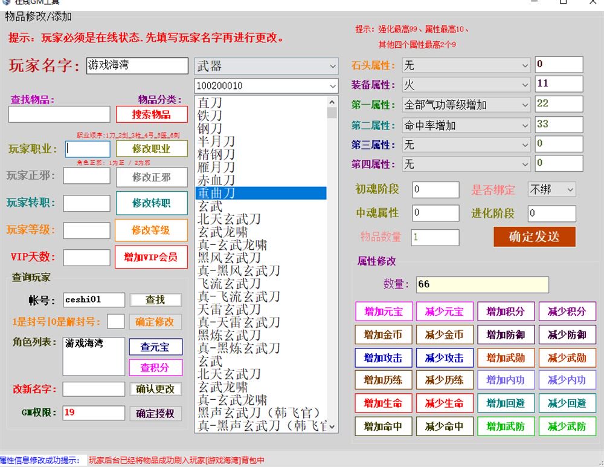Expand the 石头属性 dropdown
The height and width of the screenshot is (467, 604).
point(466,65)
